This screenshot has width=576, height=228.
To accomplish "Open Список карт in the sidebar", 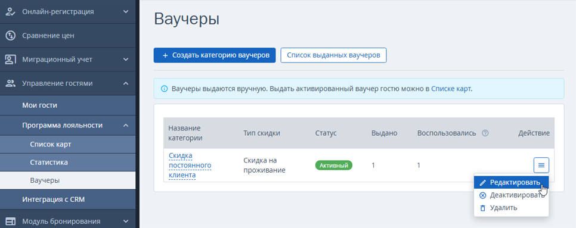I will pyautogui.click(x=67, y=145).
